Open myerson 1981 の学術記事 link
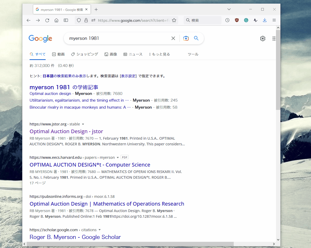311x248 pixels. click(64, 87)
